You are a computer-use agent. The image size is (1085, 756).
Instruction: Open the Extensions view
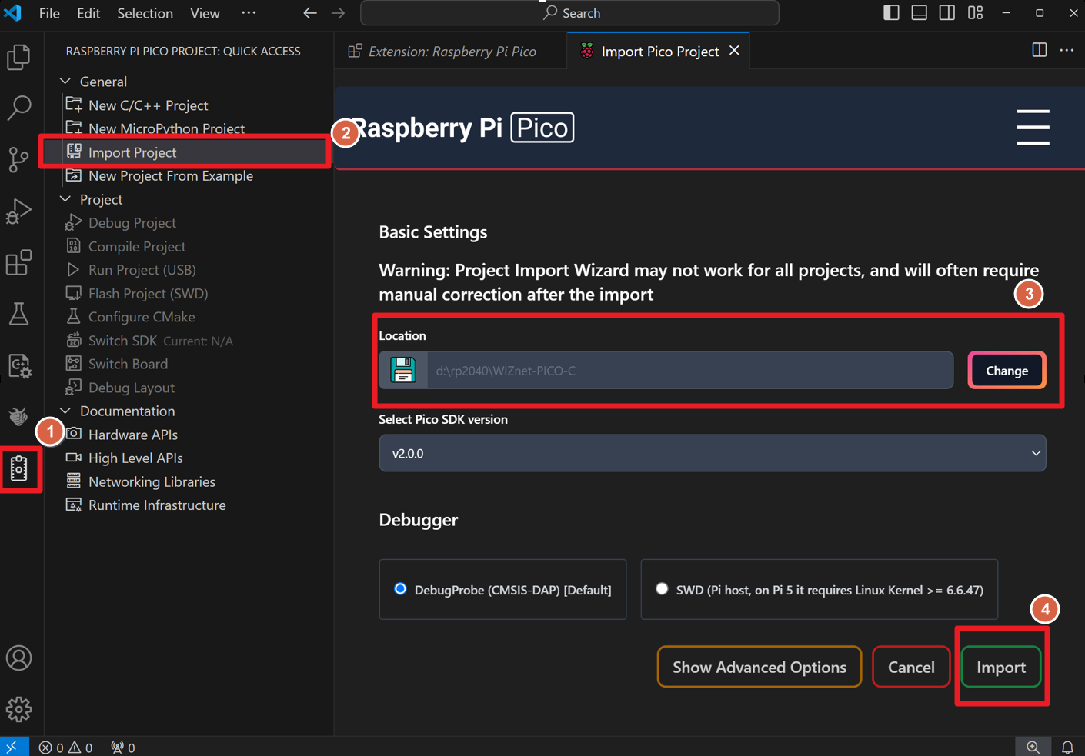pos(18,262)
